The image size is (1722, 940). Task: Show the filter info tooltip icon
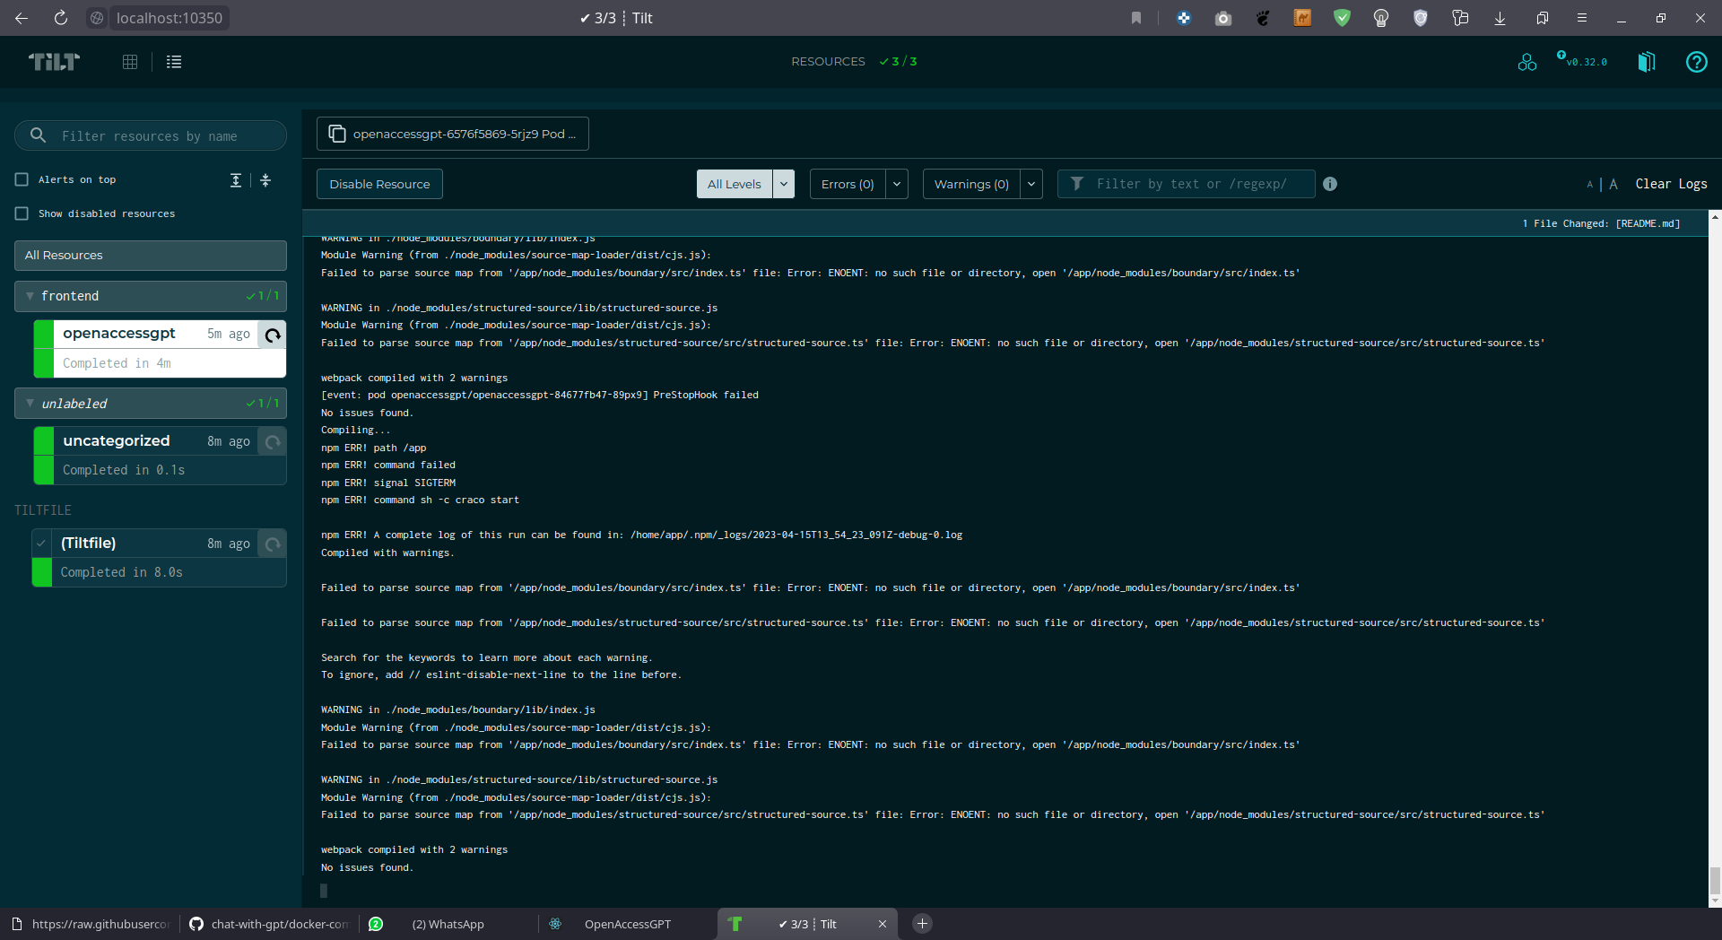coord(1330,184)
